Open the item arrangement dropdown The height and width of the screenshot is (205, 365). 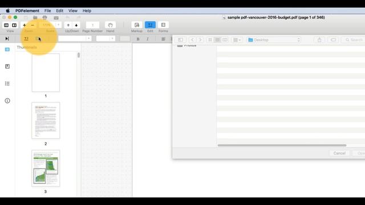(237, 40)
